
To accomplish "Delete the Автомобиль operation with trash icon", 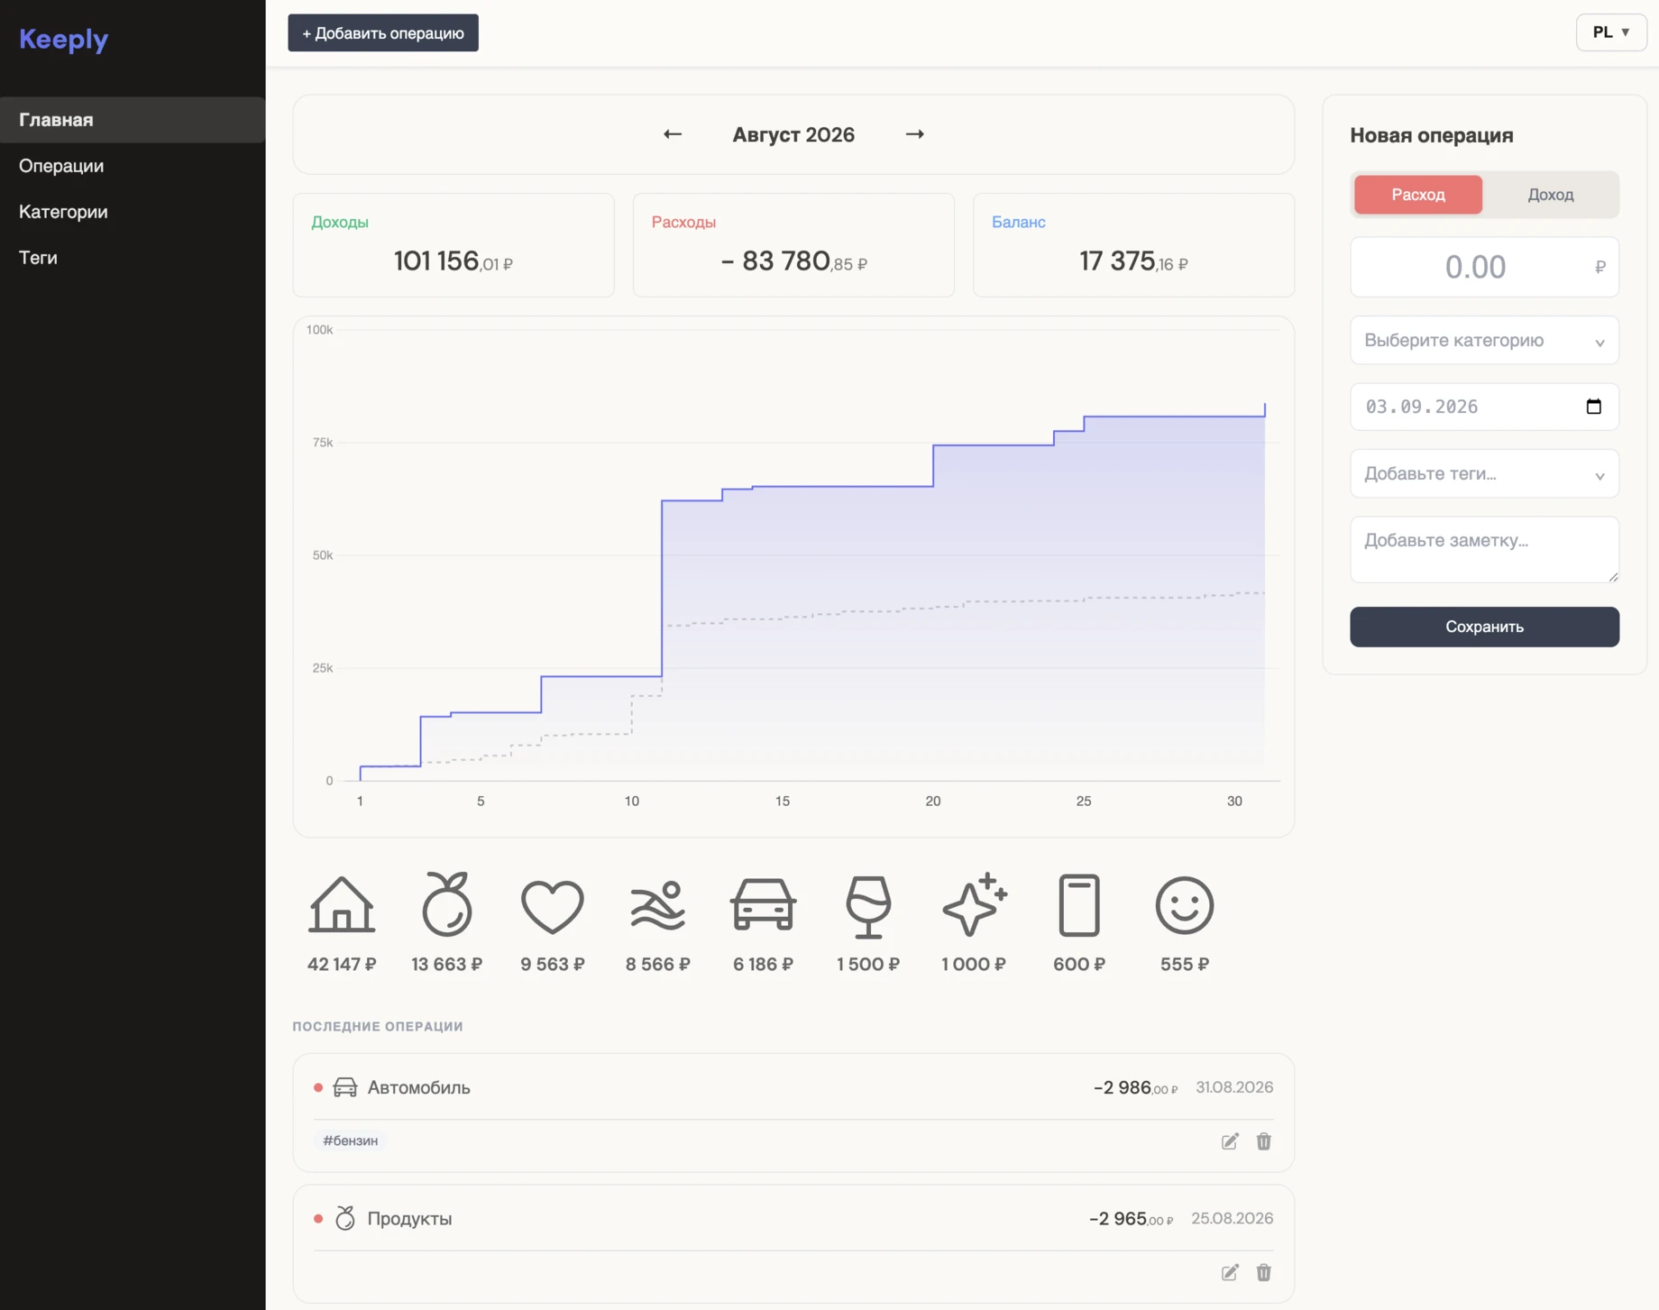I will point(1263,1141).
